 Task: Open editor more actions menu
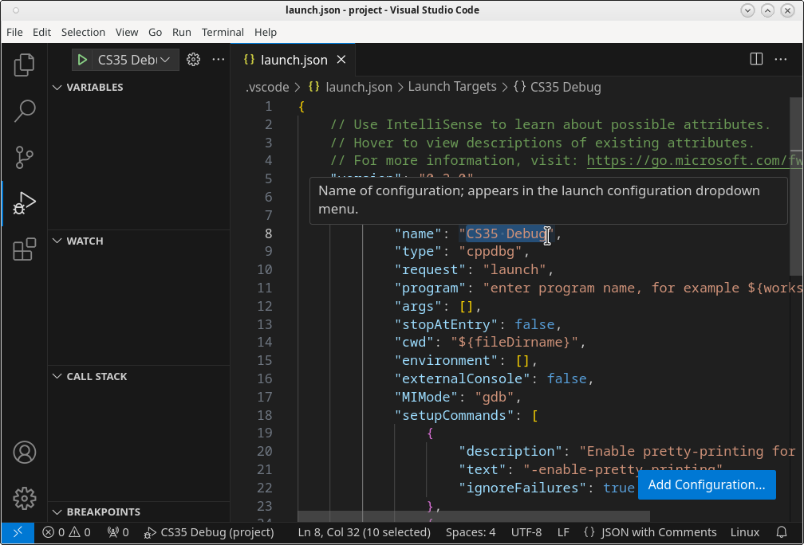(780, 60)
